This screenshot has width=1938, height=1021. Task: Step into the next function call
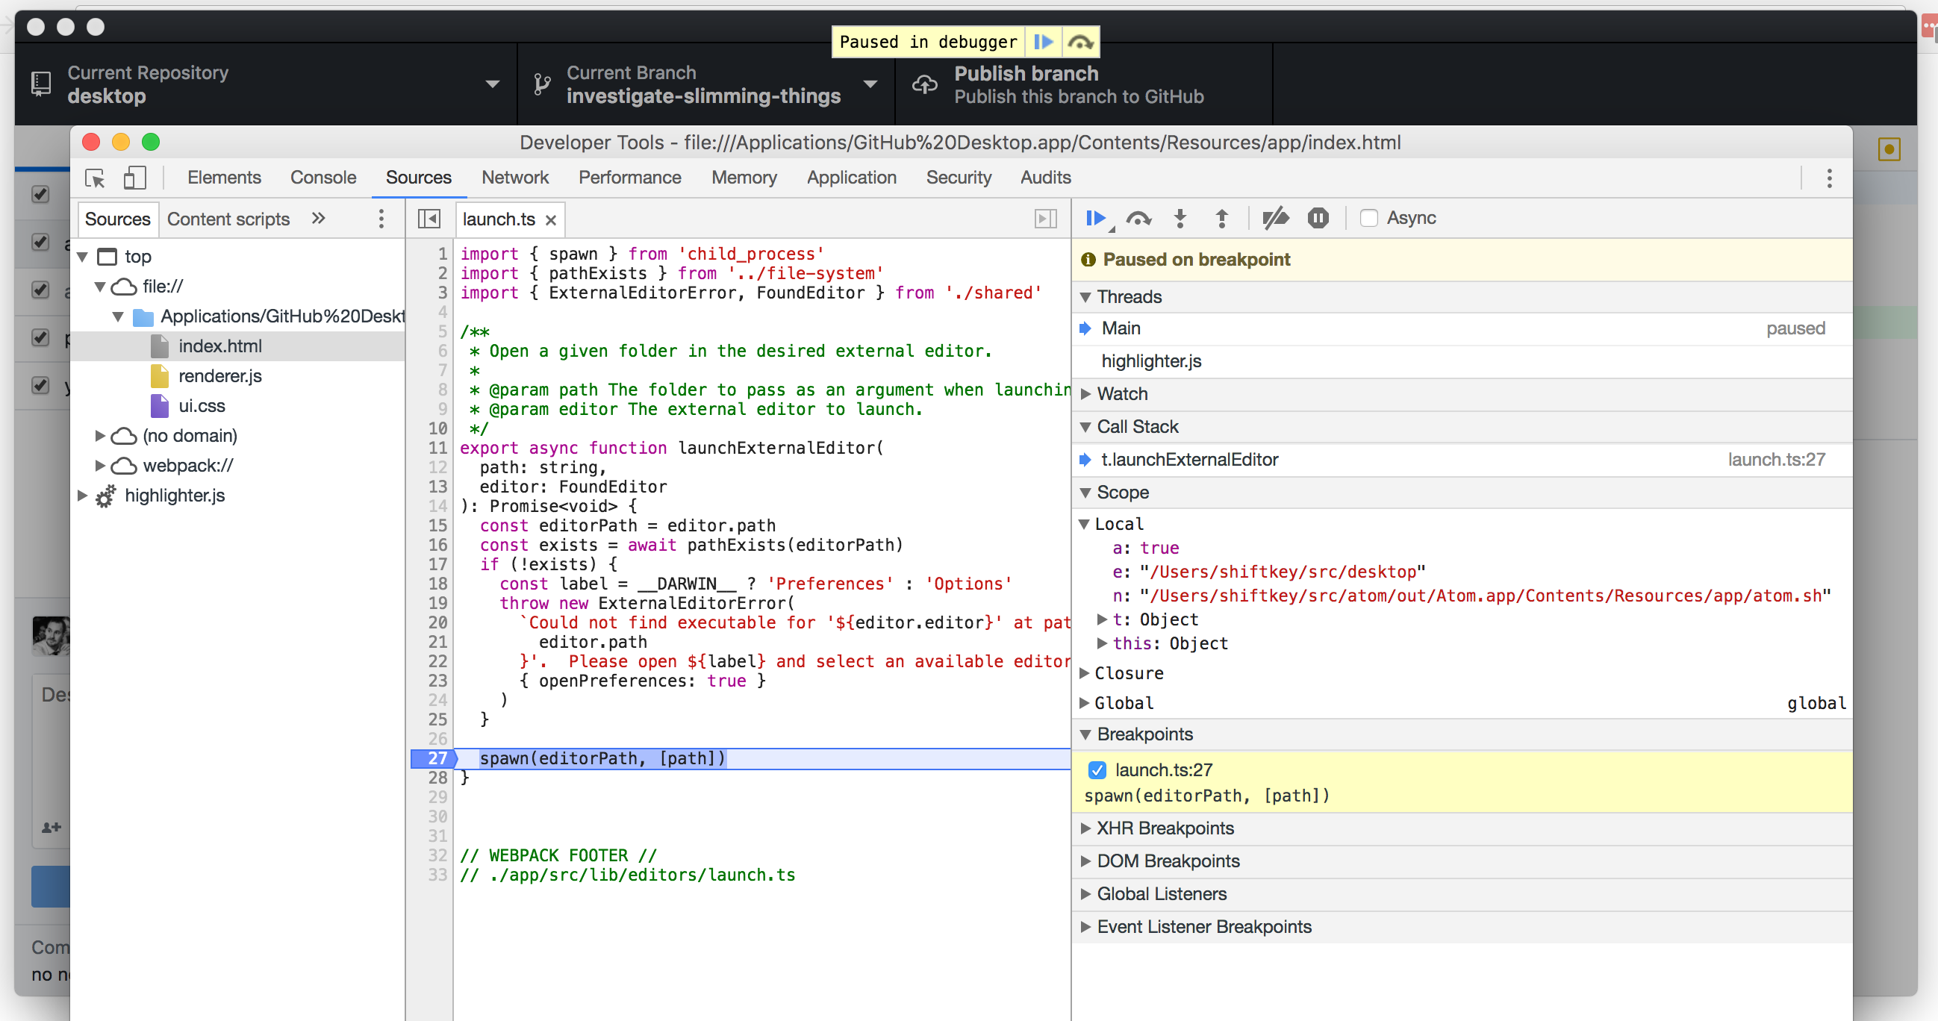1180,218
